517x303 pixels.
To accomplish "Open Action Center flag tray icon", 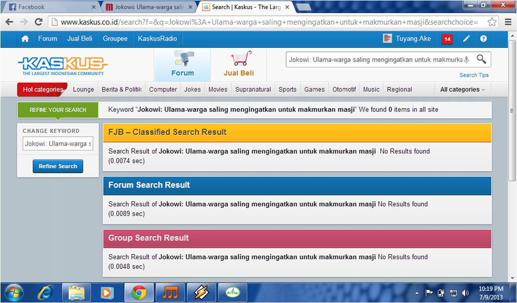I will click(428, 293).
